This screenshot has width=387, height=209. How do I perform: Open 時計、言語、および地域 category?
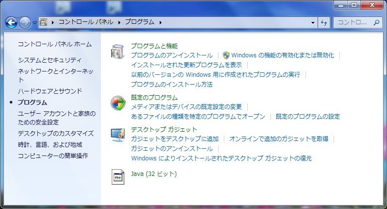coord(50,144)
